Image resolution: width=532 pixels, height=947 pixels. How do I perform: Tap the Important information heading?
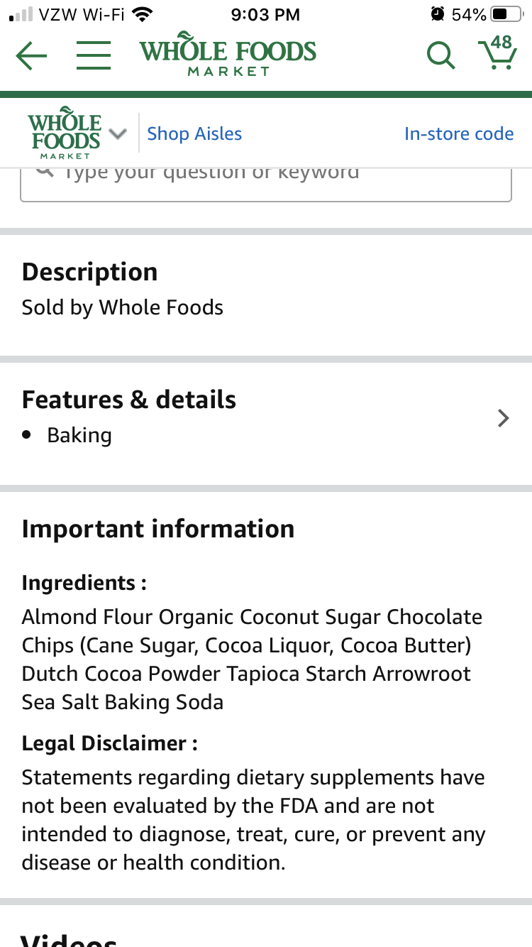coord(158,529)
